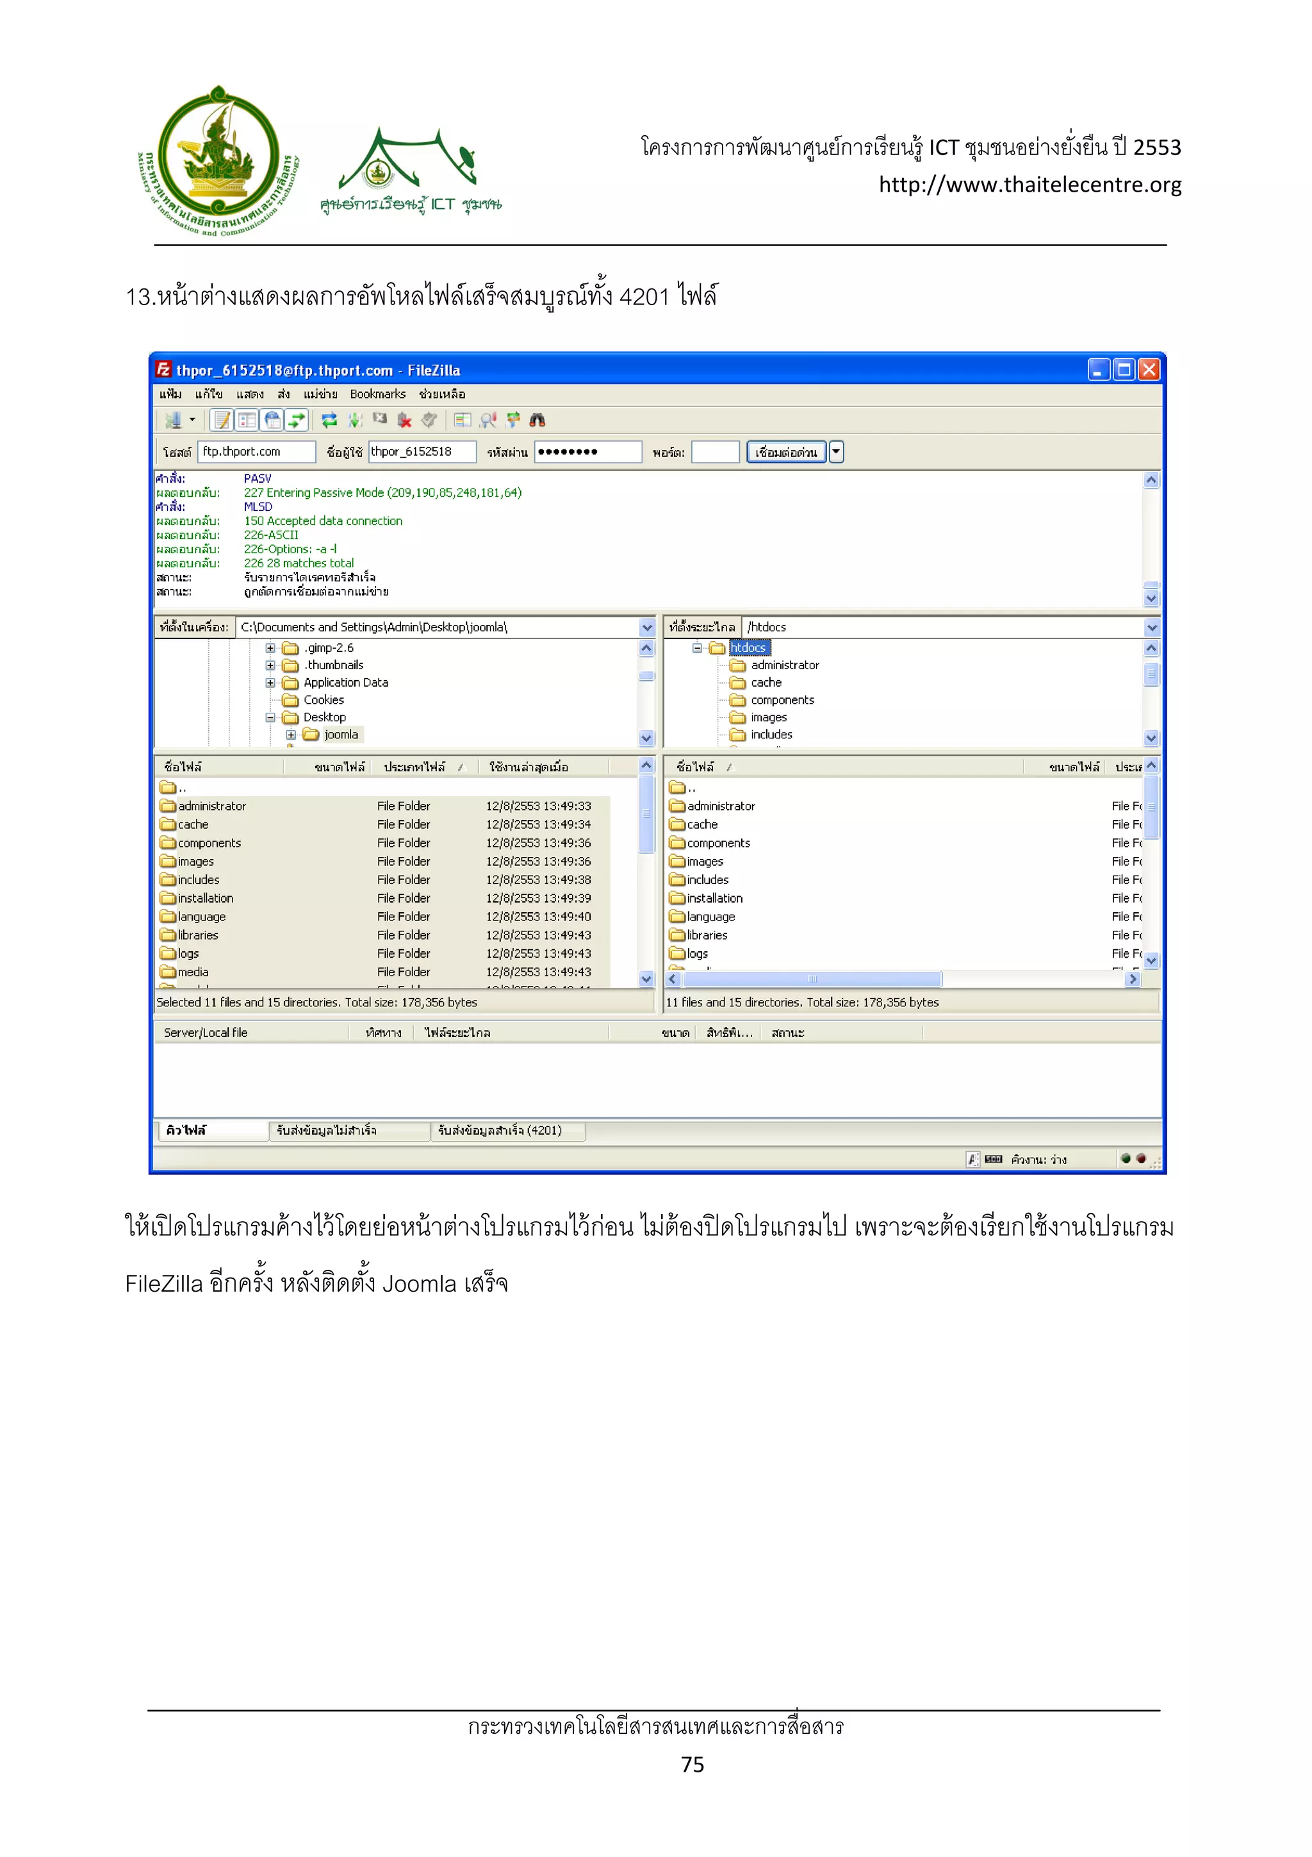Switch to the รับส่งข้อมูลไม่สำเร็จ tab

(349, 1131)
